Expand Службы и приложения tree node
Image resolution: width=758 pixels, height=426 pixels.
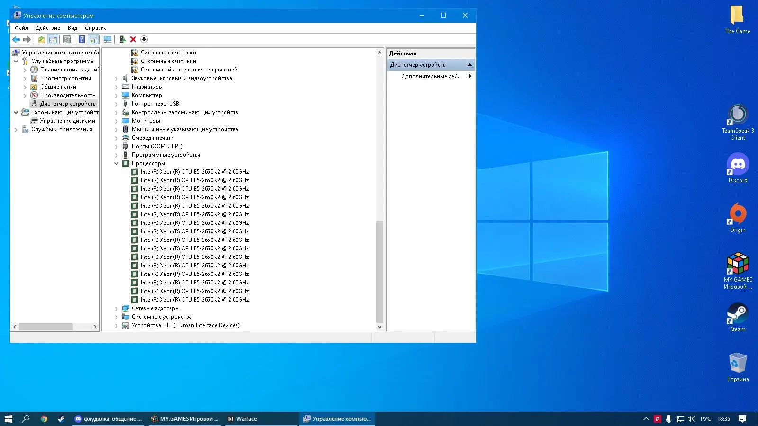16,130
